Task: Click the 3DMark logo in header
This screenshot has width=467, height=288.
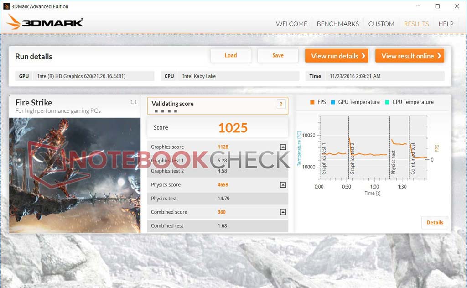Action: 45,23
